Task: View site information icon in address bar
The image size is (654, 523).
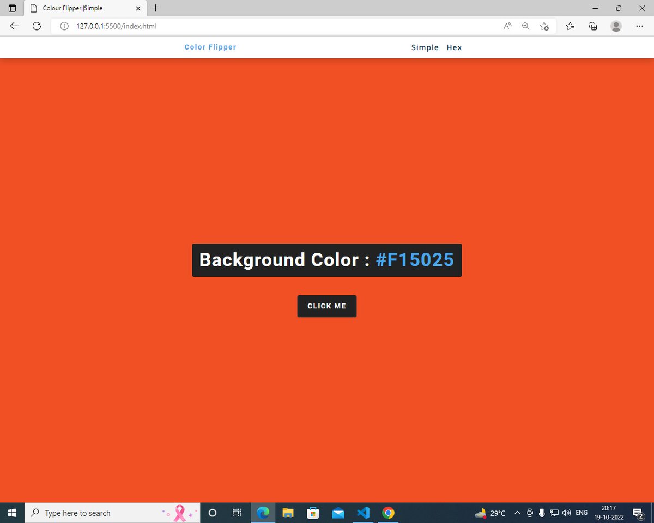Action: (64, 26)
